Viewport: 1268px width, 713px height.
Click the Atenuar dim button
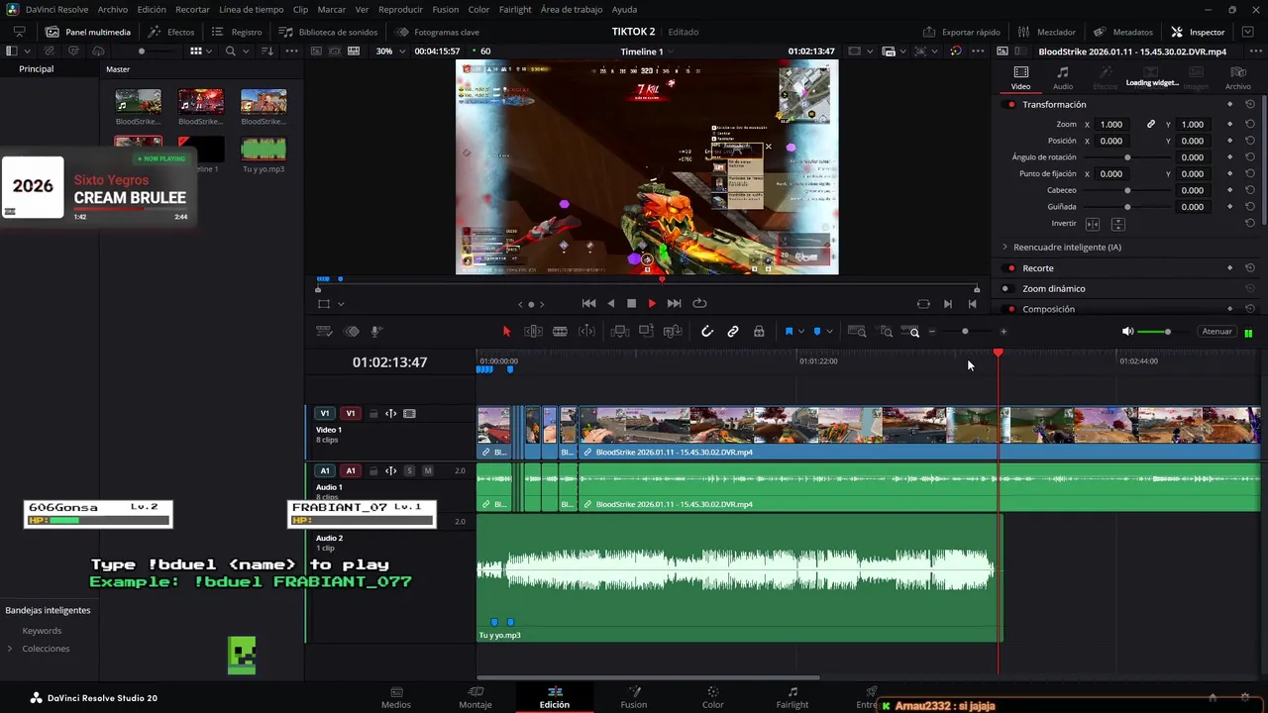coord(1216,332)
